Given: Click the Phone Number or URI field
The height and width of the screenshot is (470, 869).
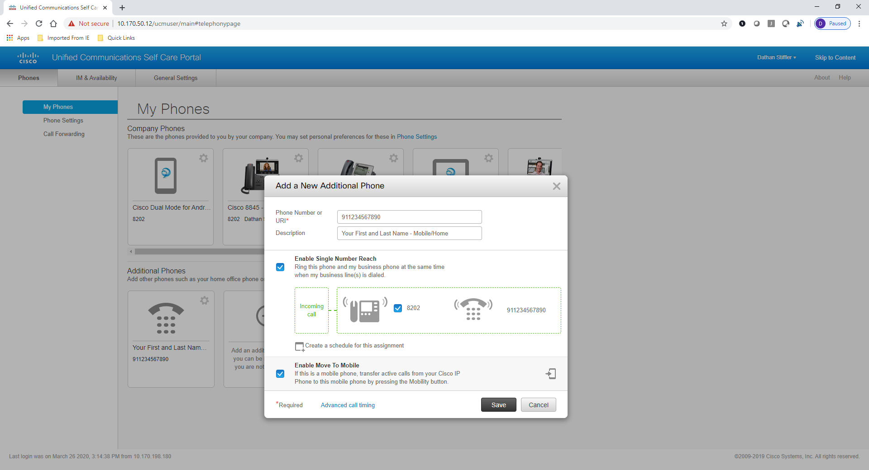Looking at the screenshot, I should 409,217.
